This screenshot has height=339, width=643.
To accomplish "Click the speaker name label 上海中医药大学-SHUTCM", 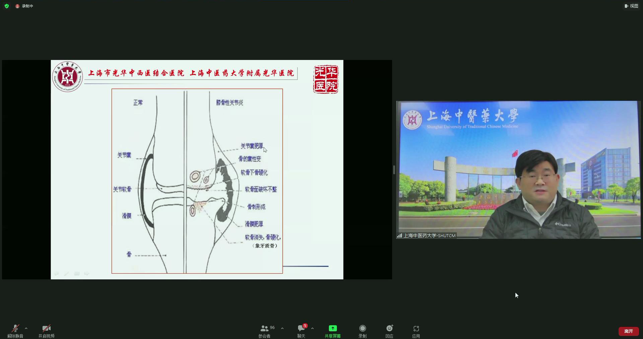I will 429,235.
